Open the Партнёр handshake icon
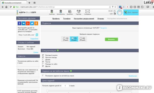154x93 pixels. tap(79, 12)
